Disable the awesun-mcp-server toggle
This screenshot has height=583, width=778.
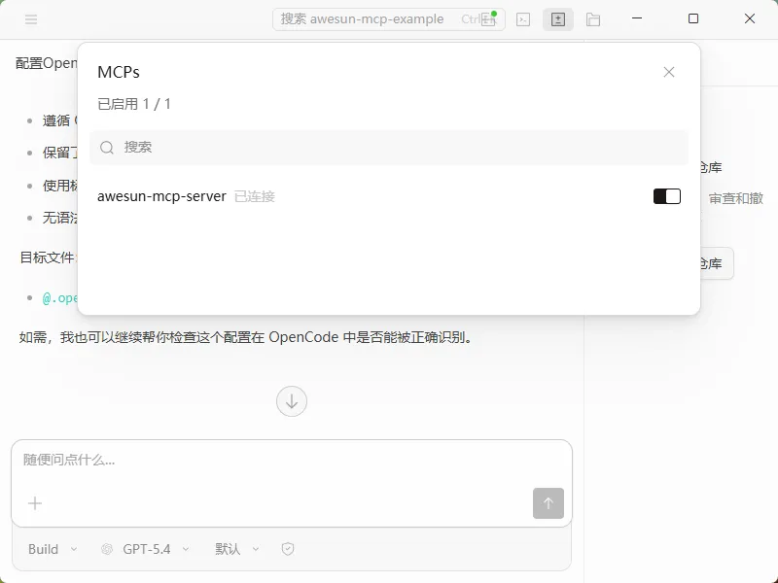tap(667, 195)
